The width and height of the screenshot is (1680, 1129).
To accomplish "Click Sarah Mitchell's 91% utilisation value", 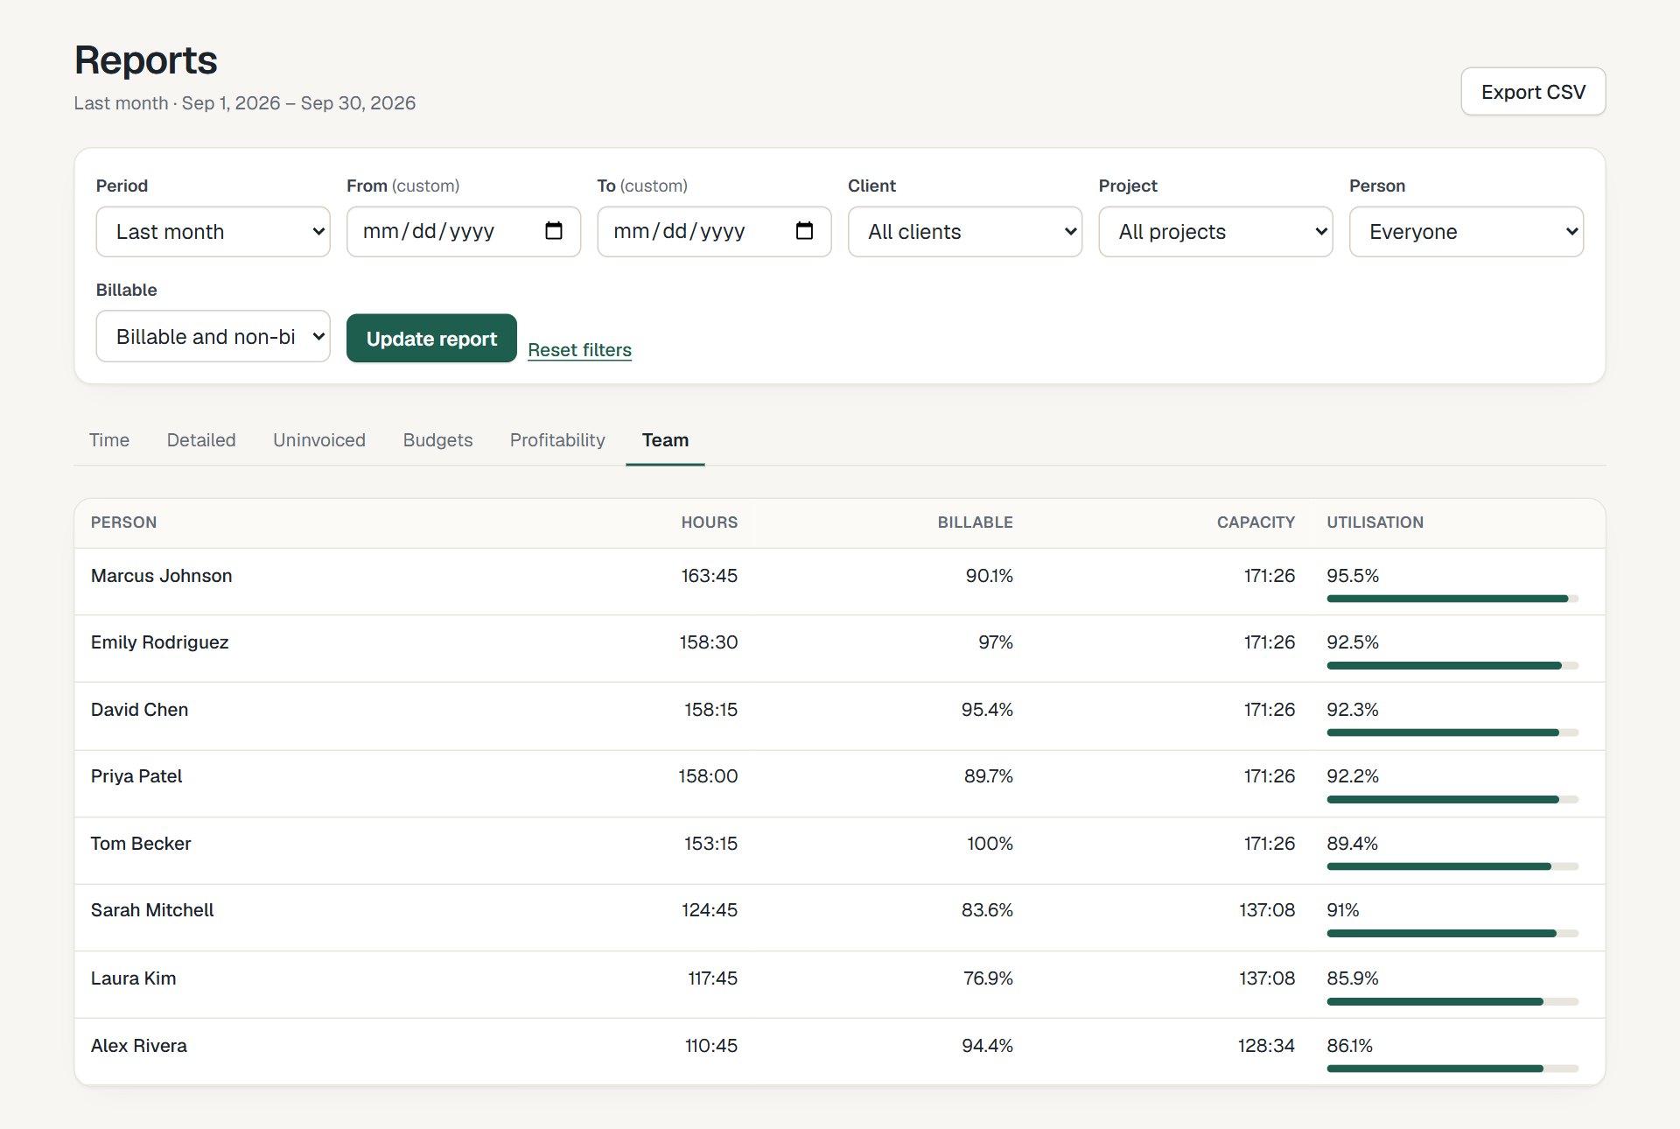I will (x=1343, y=910).
